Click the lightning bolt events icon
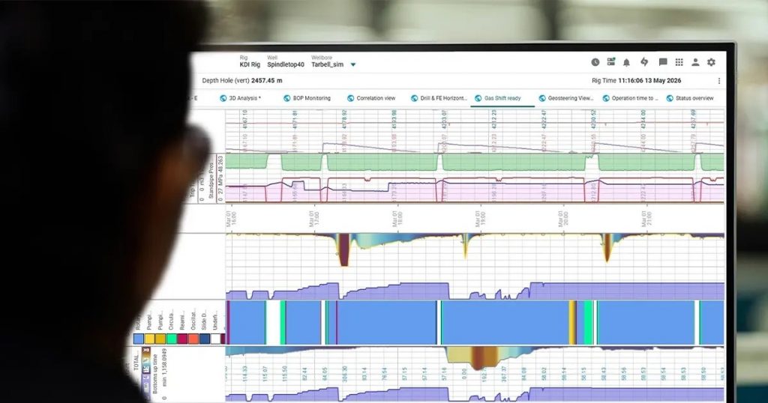The width and height of the screenshot is (768, 403). (x=644, y=61)
